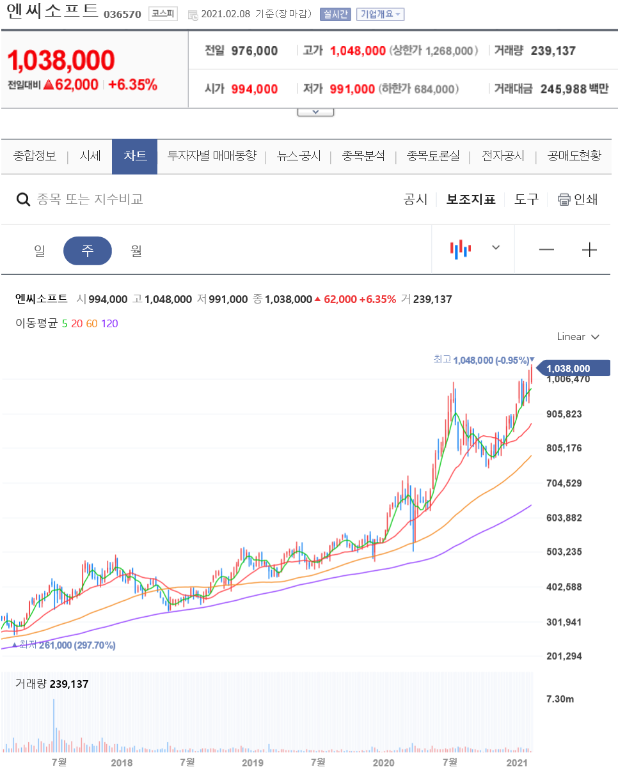Click the printer icon beside 인쇄
The image size is (618, 783).
(564, 199)
